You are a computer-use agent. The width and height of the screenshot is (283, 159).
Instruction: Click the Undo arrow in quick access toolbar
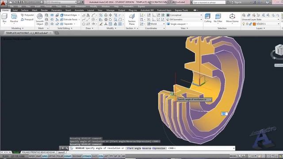tap(28, 2)
